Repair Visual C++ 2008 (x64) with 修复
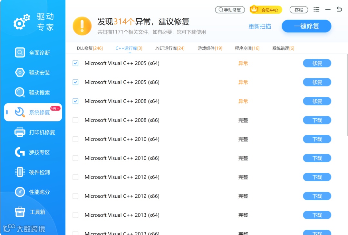This screenshot has width=348, height=235. [317, 101]
